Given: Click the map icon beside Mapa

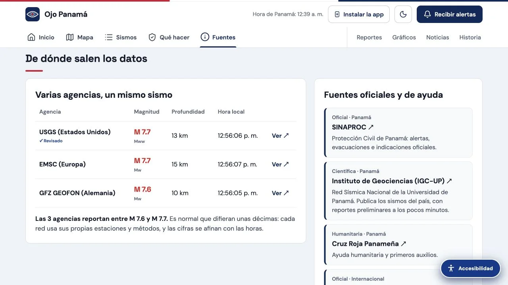Looking at the screenshot, I should (70, 37).
